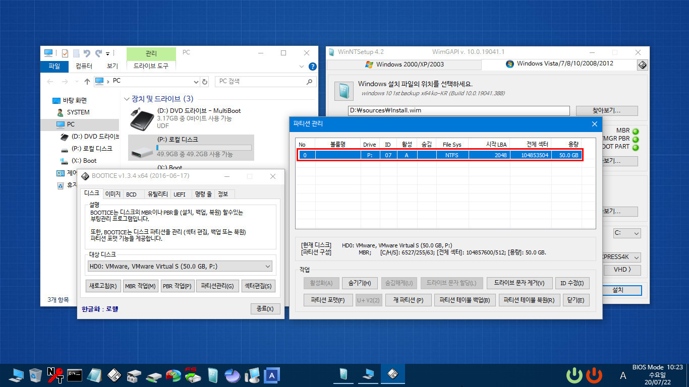The width and height of the screenshot is (689, 387).
Task: Launch the NT password key tool icon
Action: point(55,374)
